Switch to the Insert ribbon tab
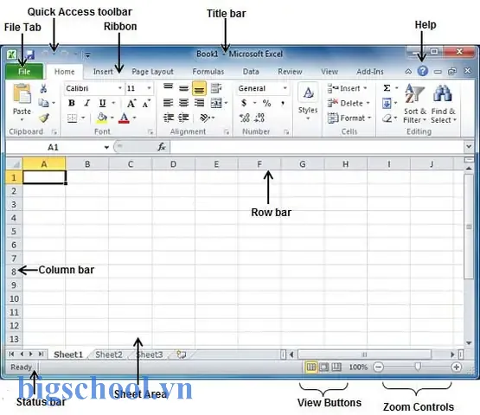The height and width of the screenshot is (415, 480). [103, 72]
